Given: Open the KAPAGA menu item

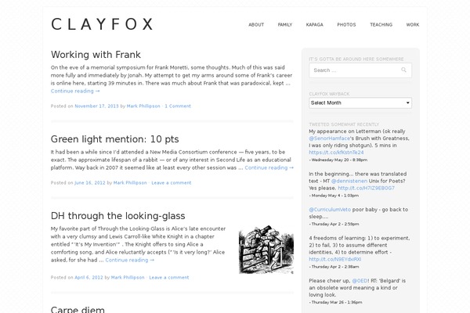Looking at the screenshot, I should (314, 24).
